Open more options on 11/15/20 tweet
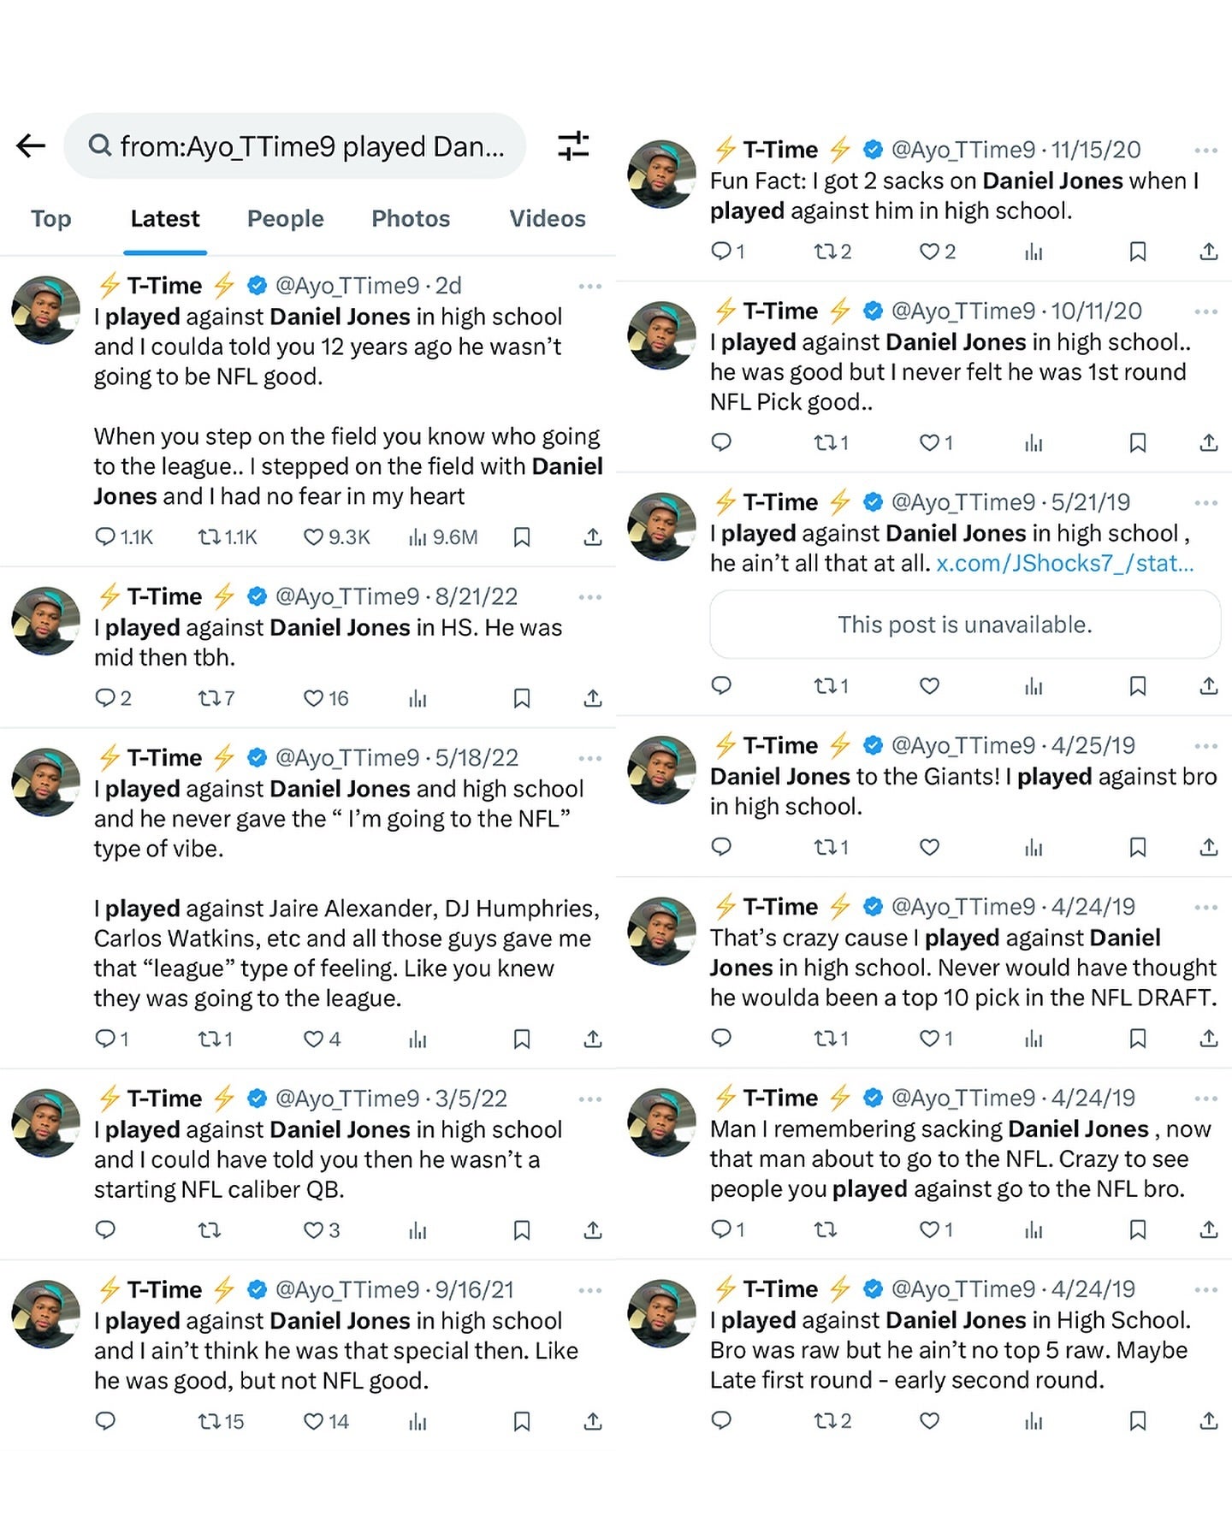The height and width of the screenshot is (1540, 1232). pyautogui.click(x=1205, y=151)
